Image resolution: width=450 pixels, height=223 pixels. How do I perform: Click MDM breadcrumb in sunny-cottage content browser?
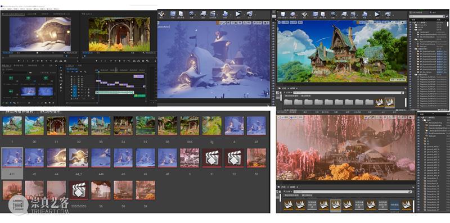point(292,88)
